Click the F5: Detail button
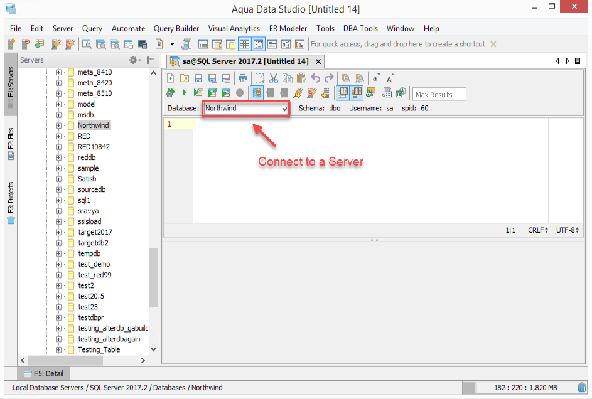This screenshot has height=399, width=592. [x=43, y=374]
